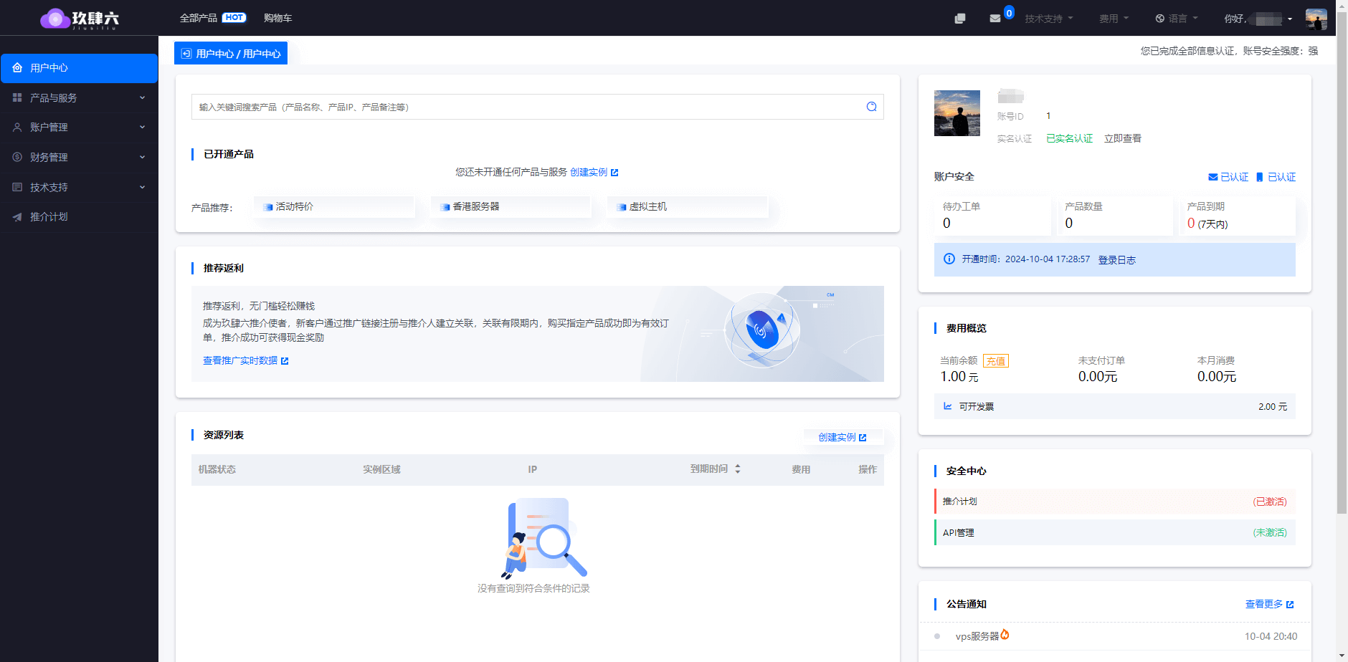Image resolution: width=1348 pixels, height=662 pixels.
Task: Select 推介计划 in the sidebar
Action: tap(79, 216)
